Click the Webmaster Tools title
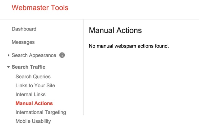 coord(40,7)
